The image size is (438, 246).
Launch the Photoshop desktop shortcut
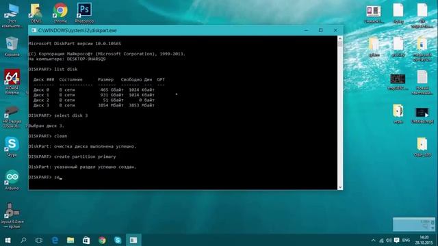coord(84,14)
